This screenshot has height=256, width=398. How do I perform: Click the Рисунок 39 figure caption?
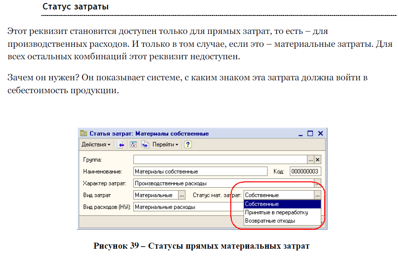point(201,246)
